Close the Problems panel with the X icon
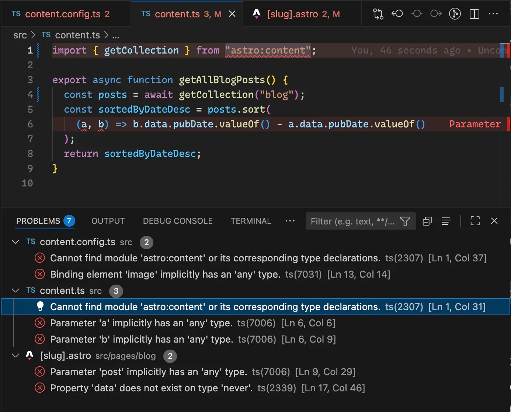The height and width of the screenshot is (412, 511). [x=494, y=221]
